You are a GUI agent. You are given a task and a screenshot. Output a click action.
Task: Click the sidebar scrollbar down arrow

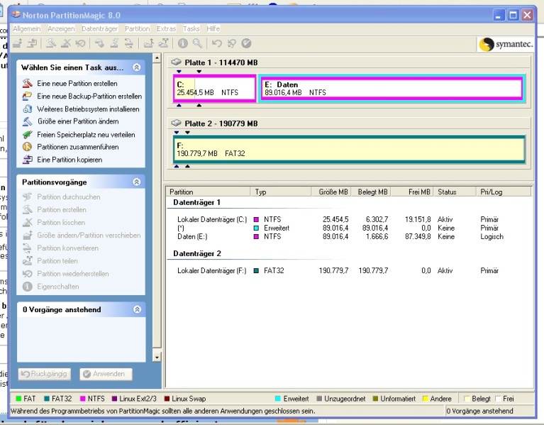pyautogui.click(x=157, y=357)
